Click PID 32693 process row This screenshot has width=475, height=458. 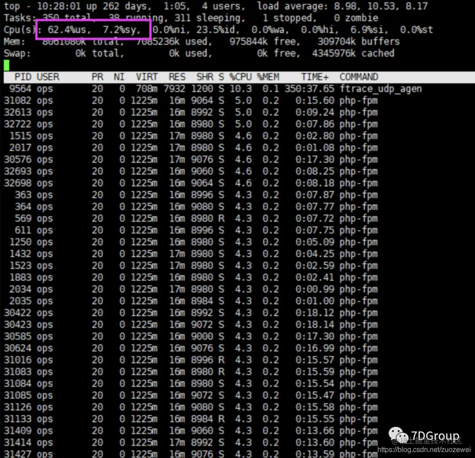point(191,171)
